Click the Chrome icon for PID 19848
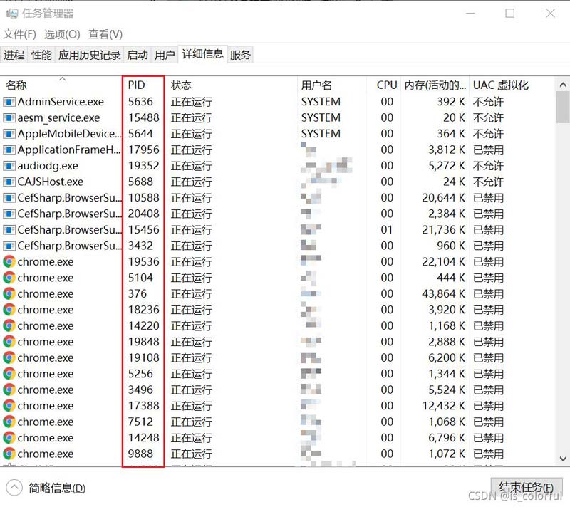Viewport: 570px width, 507px height. coord(9,342)
